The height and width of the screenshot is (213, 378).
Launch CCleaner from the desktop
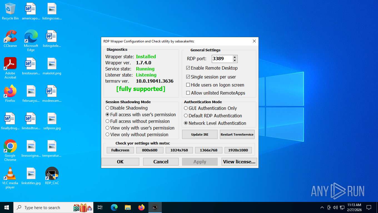tap(10, 39)
